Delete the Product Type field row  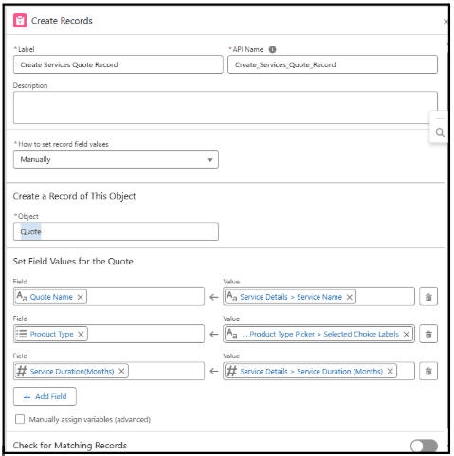click(428, 334)
